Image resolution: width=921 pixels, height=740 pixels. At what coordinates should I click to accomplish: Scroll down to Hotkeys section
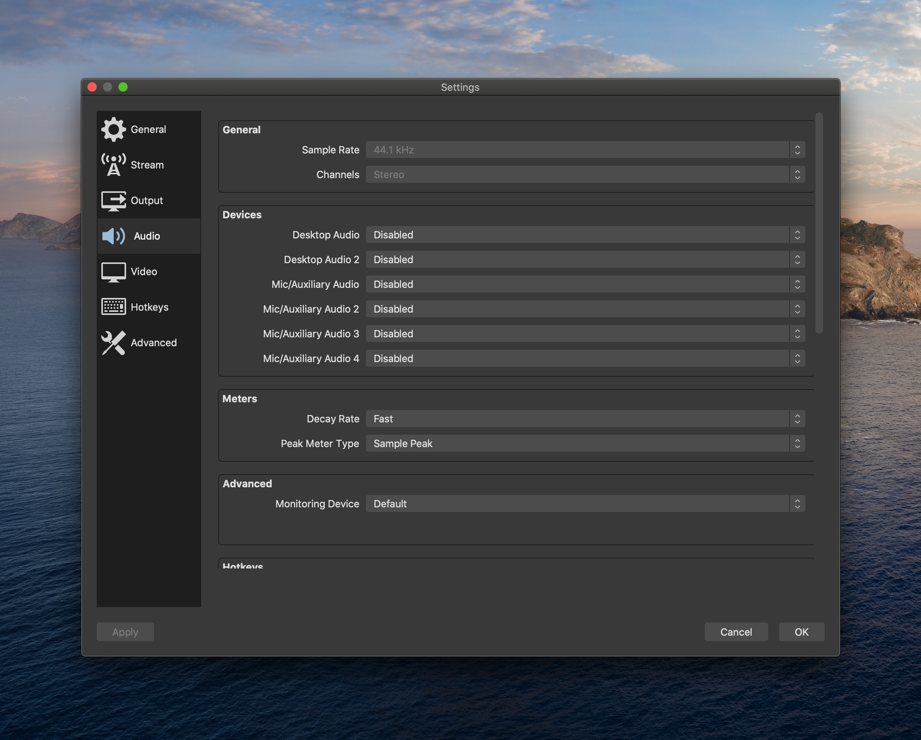243,566
